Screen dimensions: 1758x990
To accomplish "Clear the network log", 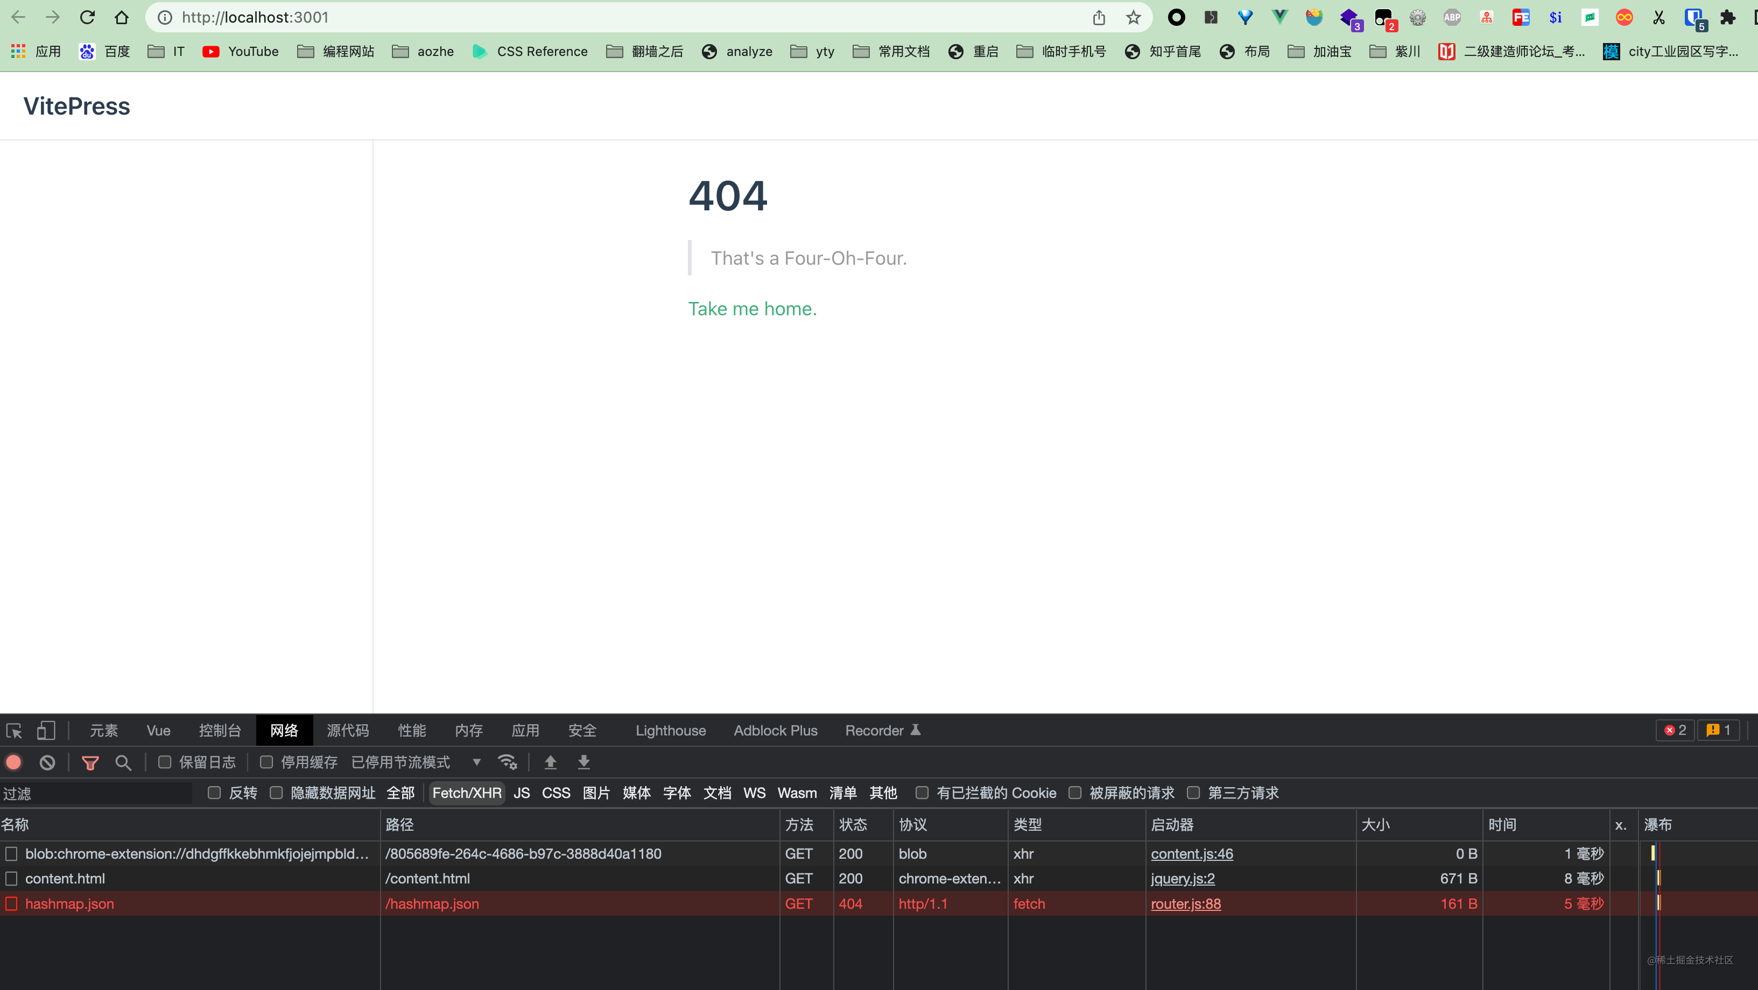I will (x=47, y=762).
